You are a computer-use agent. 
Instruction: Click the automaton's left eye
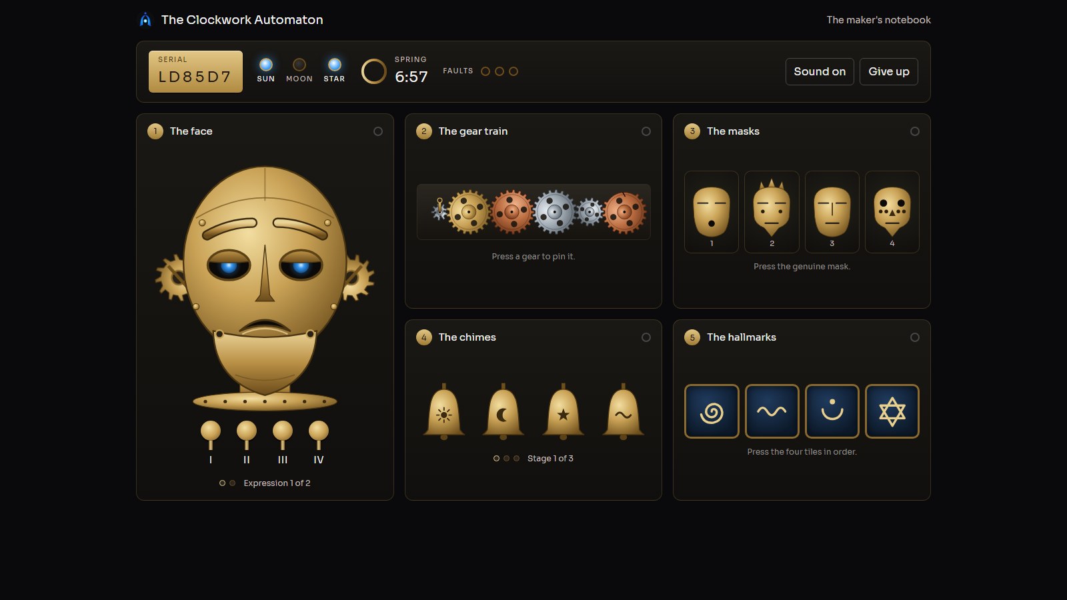(x=229, y=266)
